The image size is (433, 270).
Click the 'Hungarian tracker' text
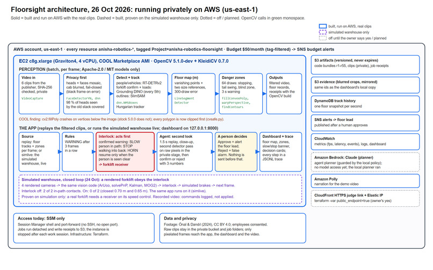[x=131, y=107]
